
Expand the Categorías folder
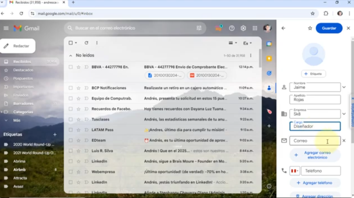coord(2,112)
